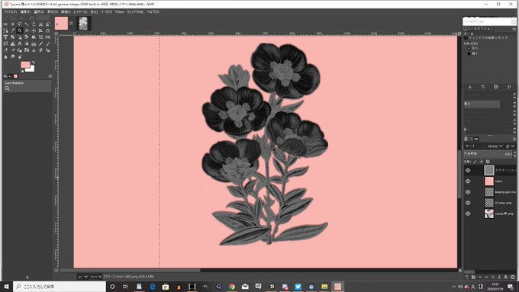Viewport: 519px width, 292px height.
Task: Open the Filters menu
Action: [120, 11]
